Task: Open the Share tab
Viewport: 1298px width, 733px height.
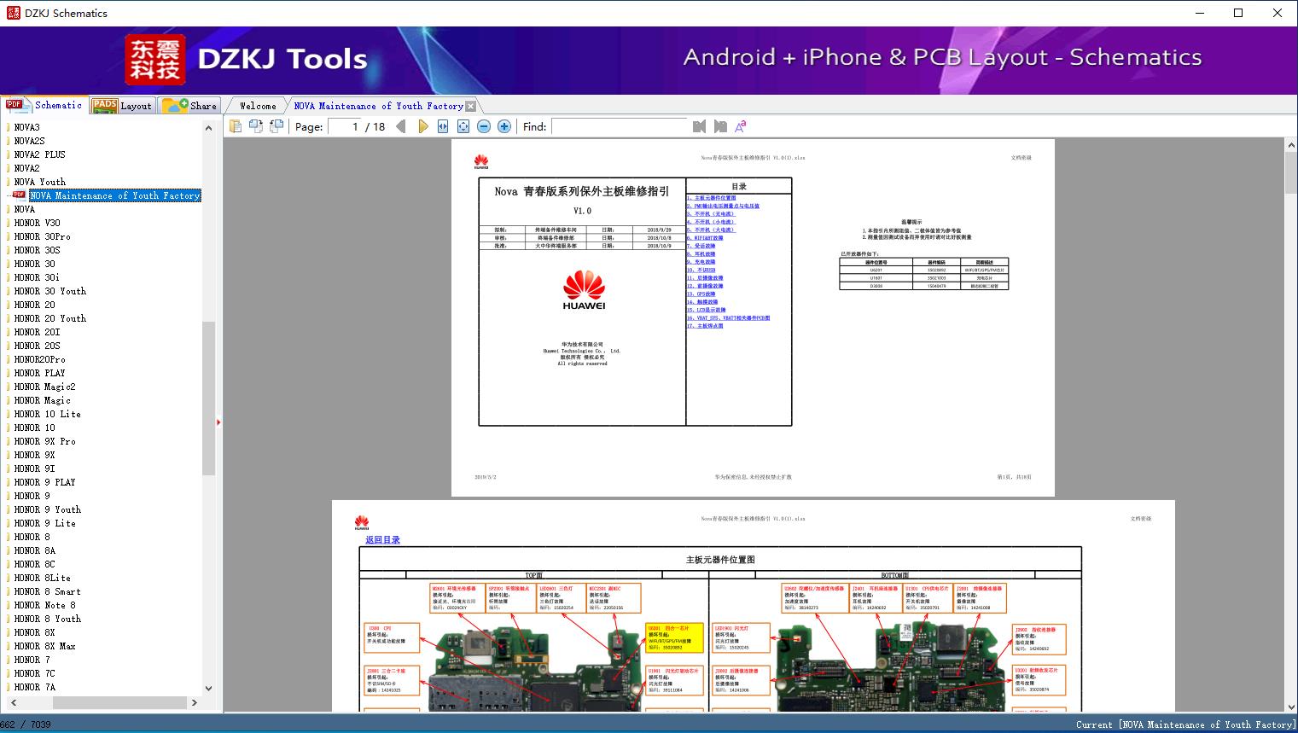Action: (x=190, y=106)
